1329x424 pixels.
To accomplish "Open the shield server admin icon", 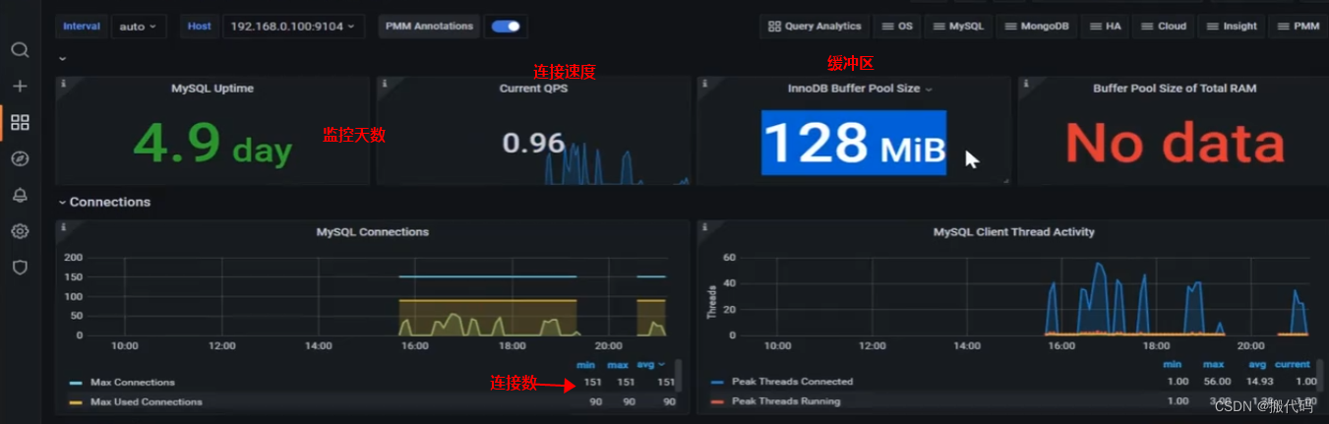I will click(20, 267).
